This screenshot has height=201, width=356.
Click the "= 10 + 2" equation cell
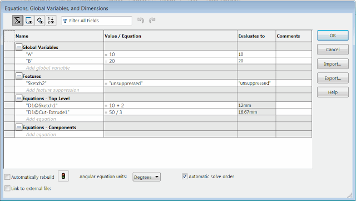click(x=171, y=105)
